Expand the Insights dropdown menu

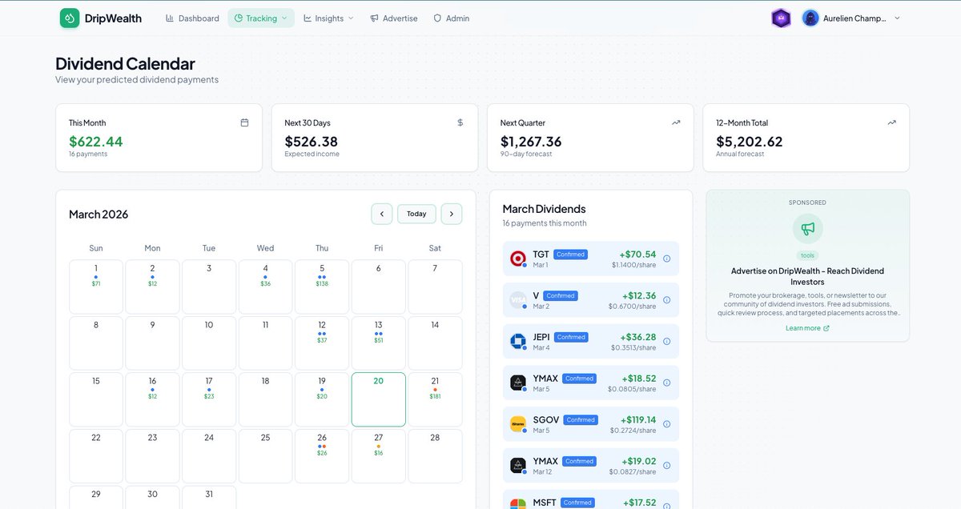coord(328,18)
